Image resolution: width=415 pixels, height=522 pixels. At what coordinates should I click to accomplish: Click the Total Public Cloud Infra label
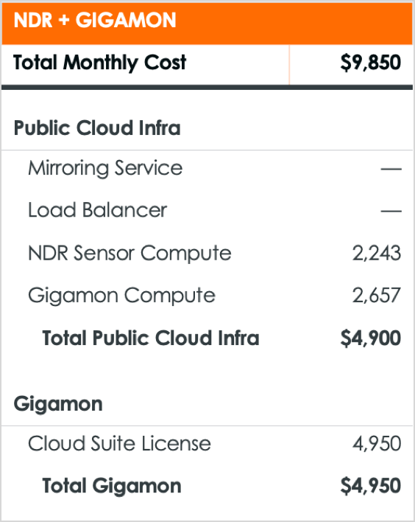click(x=151, y=338)
